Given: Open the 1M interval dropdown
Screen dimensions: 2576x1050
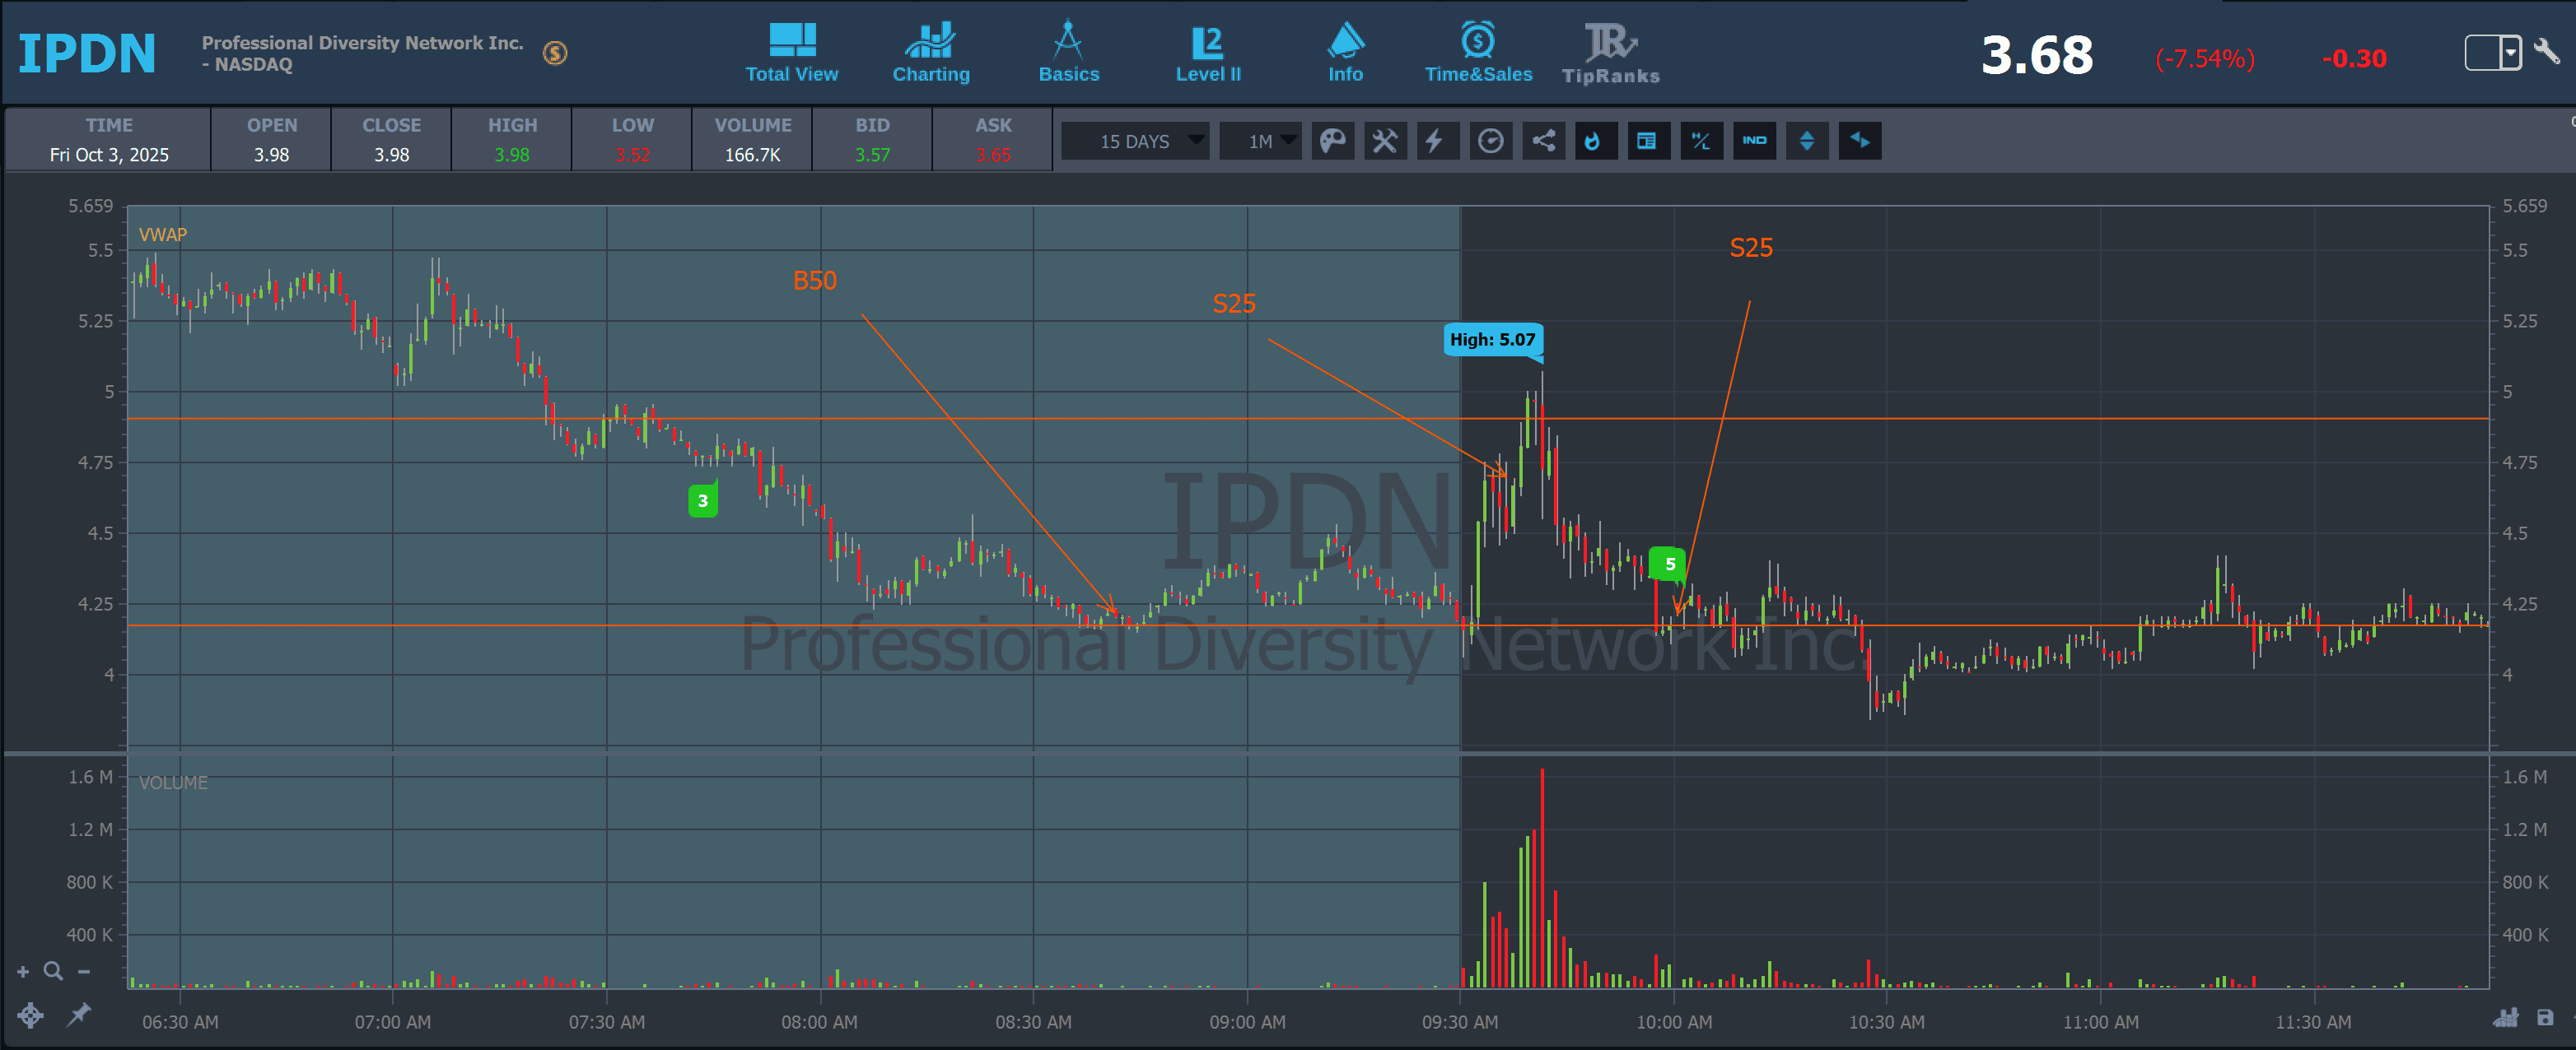Looking at the screenshot, I should (1261, 141).
